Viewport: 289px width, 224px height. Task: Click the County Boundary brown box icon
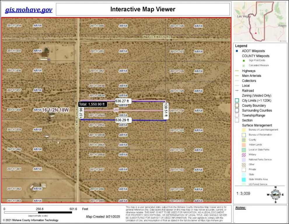pyautogui.click(x=237, y=106)
